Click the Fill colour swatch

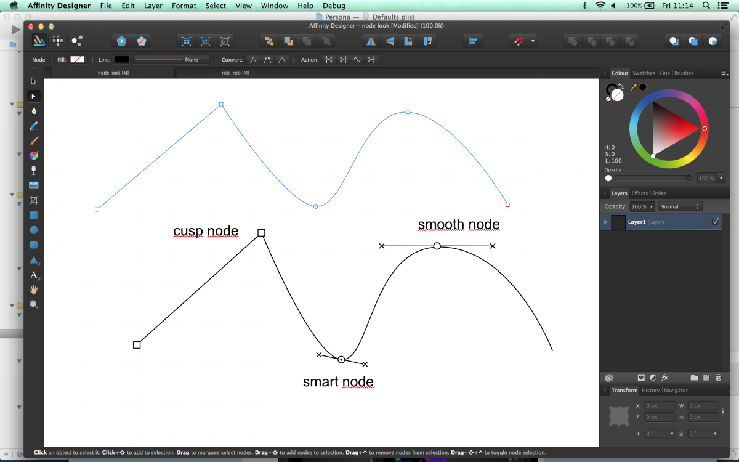(x=78, y=60)
